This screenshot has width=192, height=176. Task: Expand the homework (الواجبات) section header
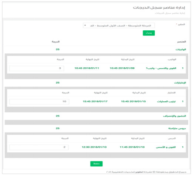(181, 50)
